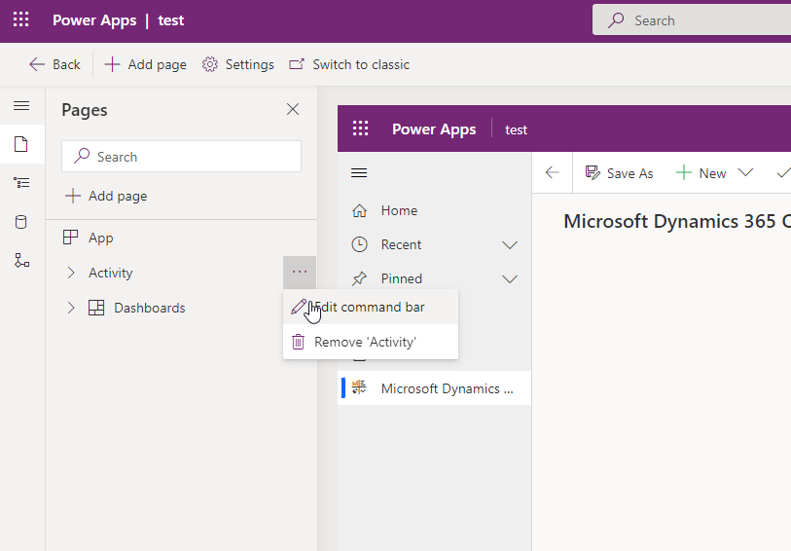
Task: Open Recent in the preview navigation
Action: 434,244
